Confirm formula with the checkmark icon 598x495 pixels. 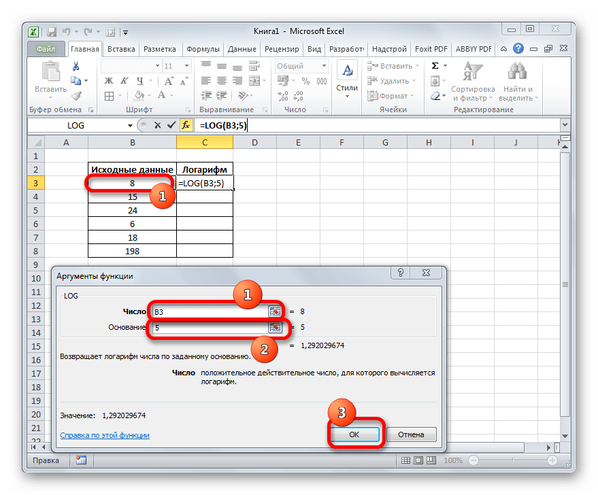point(170,125)
